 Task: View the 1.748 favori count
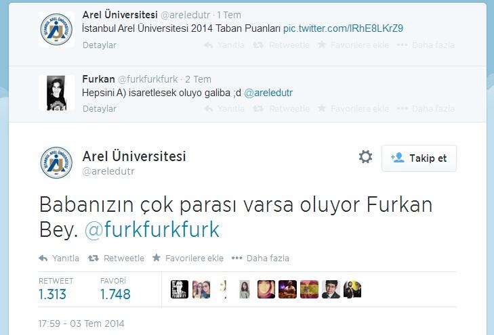pyautogui.click(x=115, y=294)
